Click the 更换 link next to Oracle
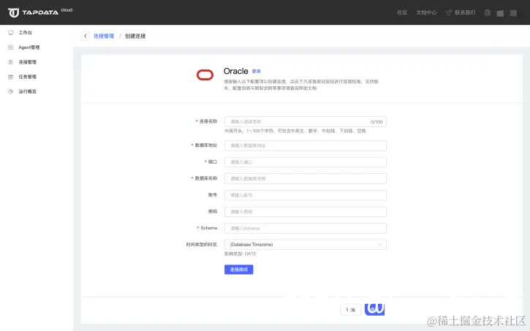Viewport: 530px width, 331px height. [x=257, y=72]
